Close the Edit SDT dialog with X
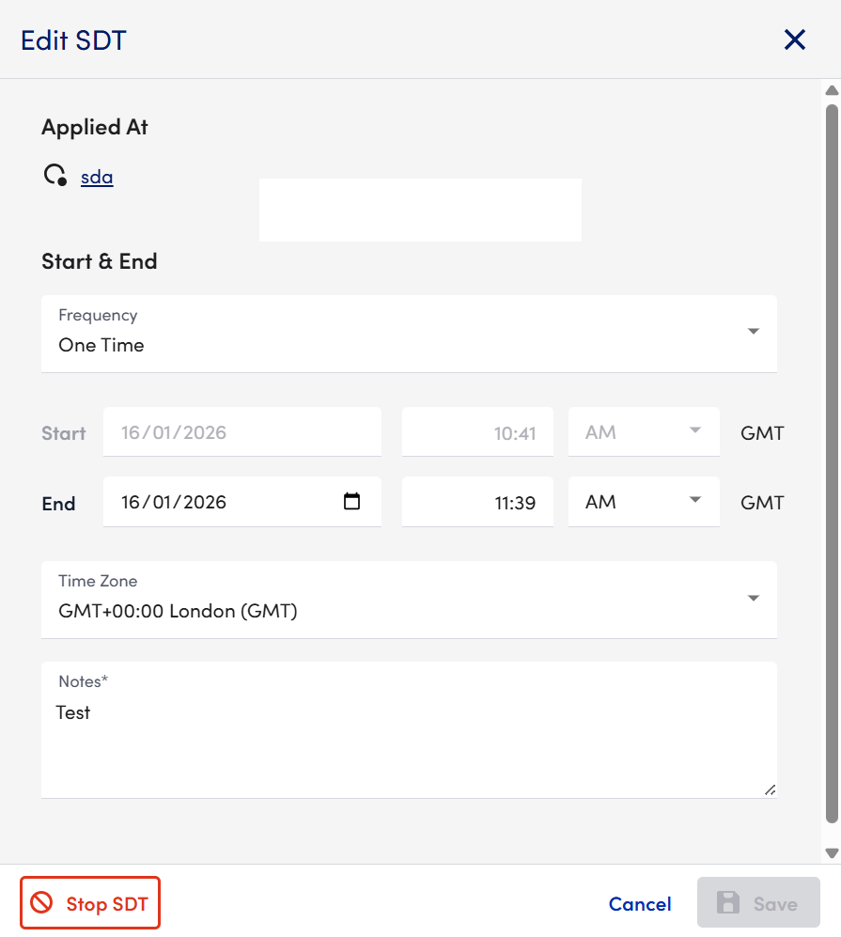841x937 pixels. [x=795, y=39]
